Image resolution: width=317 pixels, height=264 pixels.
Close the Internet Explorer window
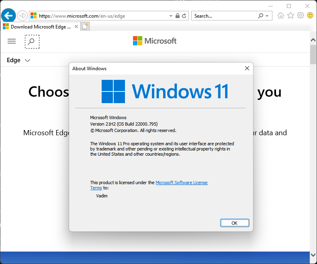coord(307,6)
